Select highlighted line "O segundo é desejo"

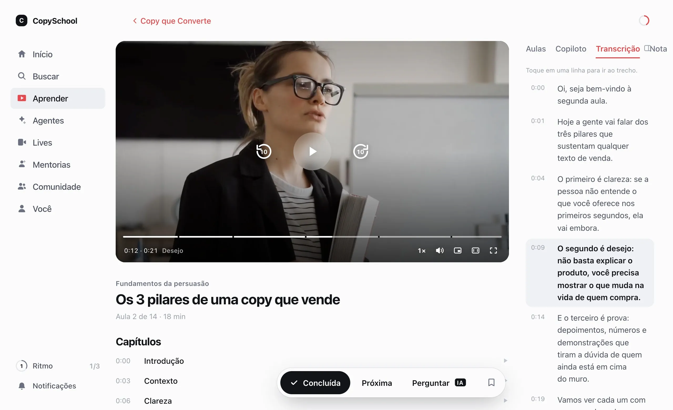[590, 273]
